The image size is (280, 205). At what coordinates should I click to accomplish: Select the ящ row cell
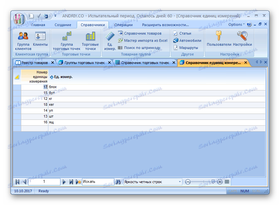pyautogui.click(x=156, y=122)
